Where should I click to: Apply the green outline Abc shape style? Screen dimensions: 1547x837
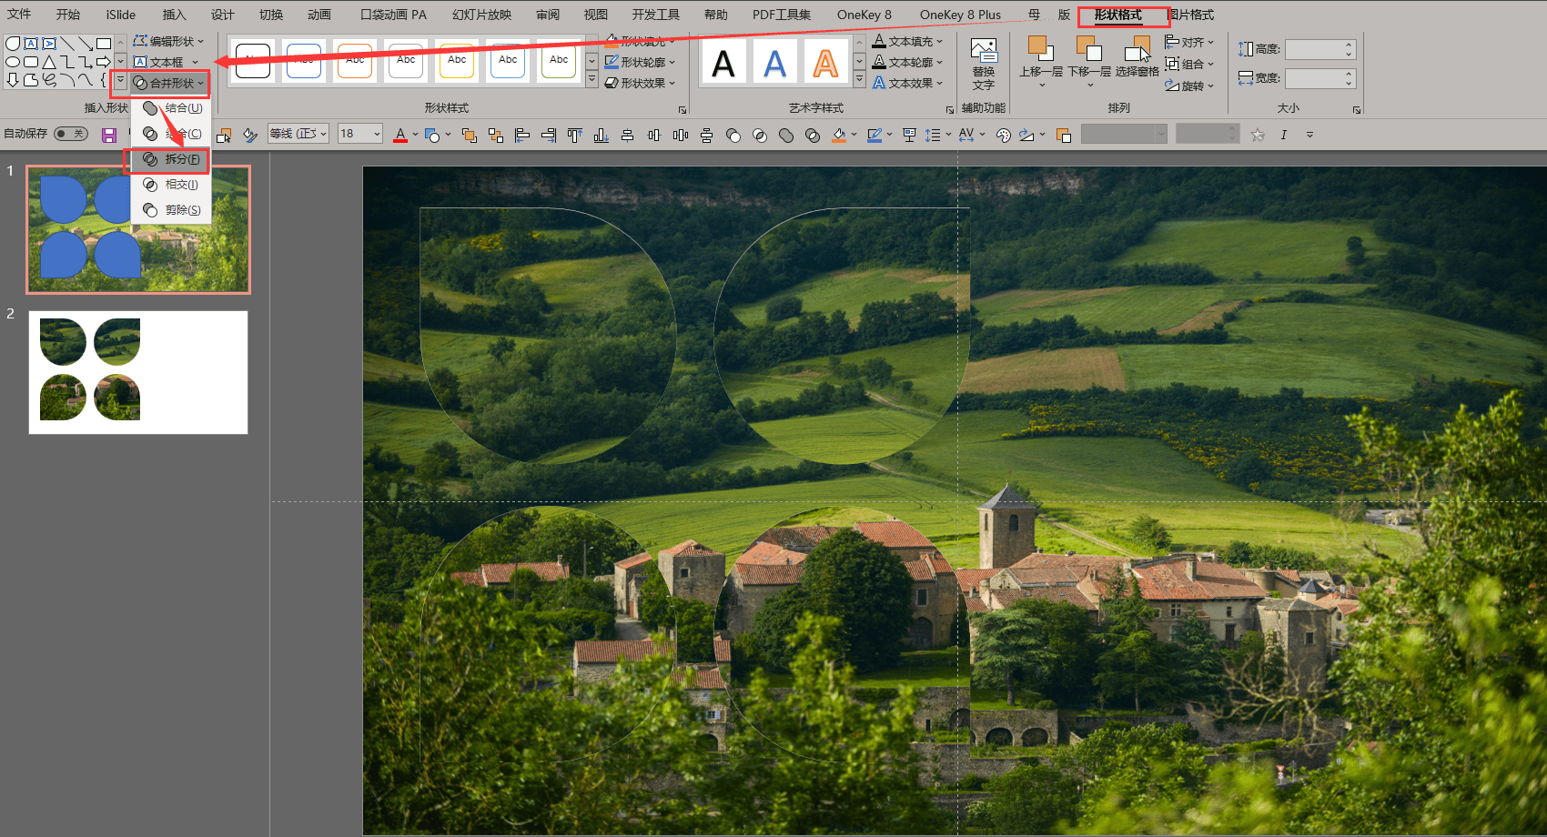[559, 61]
